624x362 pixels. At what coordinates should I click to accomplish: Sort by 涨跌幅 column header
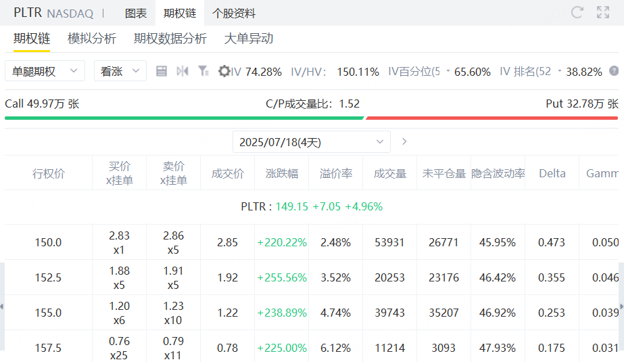(x=282, y=173)
